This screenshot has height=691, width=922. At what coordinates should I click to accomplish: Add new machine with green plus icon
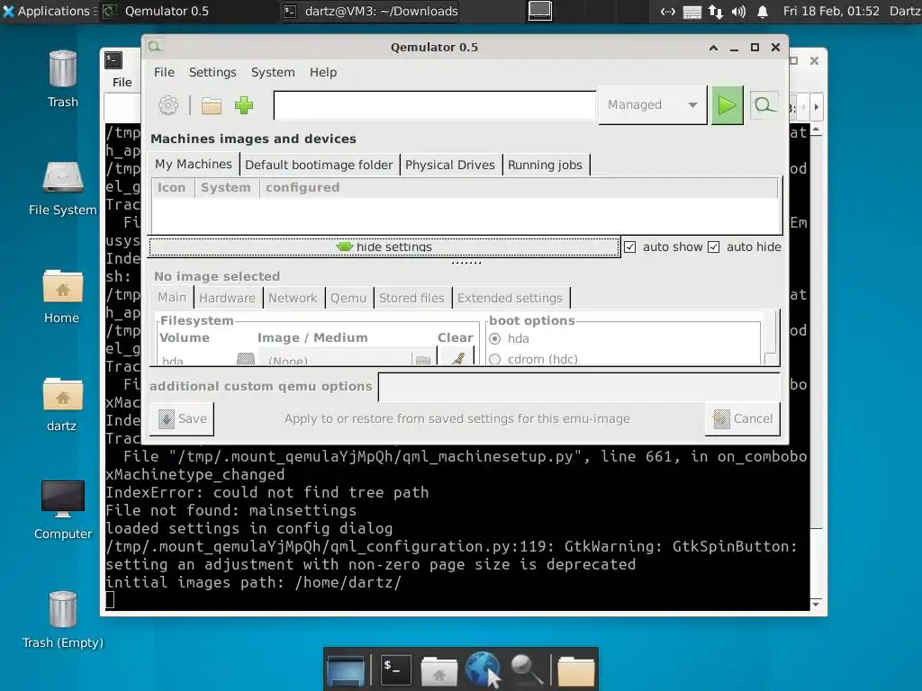[243, 105]
